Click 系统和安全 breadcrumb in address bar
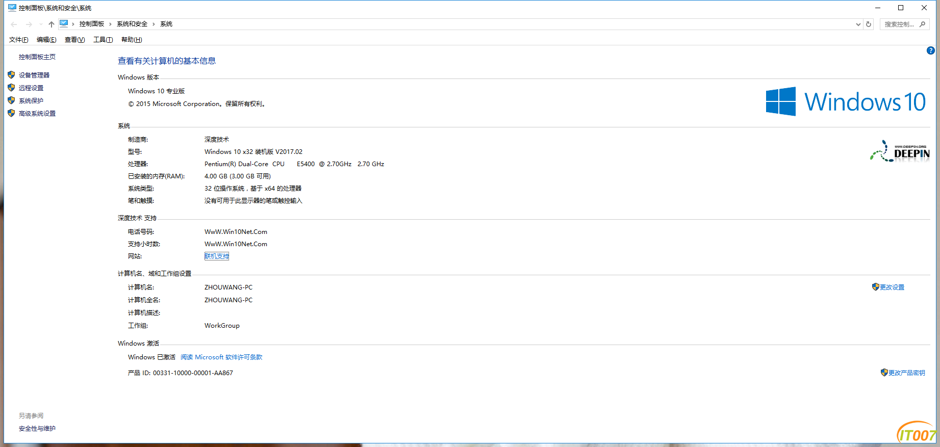 click(132, 24)
